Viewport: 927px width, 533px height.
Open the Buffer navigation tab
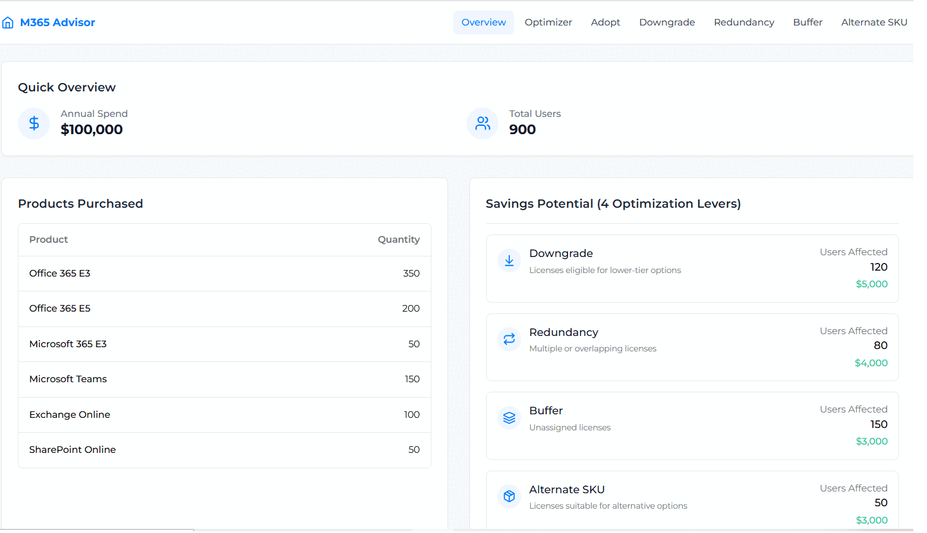point(808,23)
